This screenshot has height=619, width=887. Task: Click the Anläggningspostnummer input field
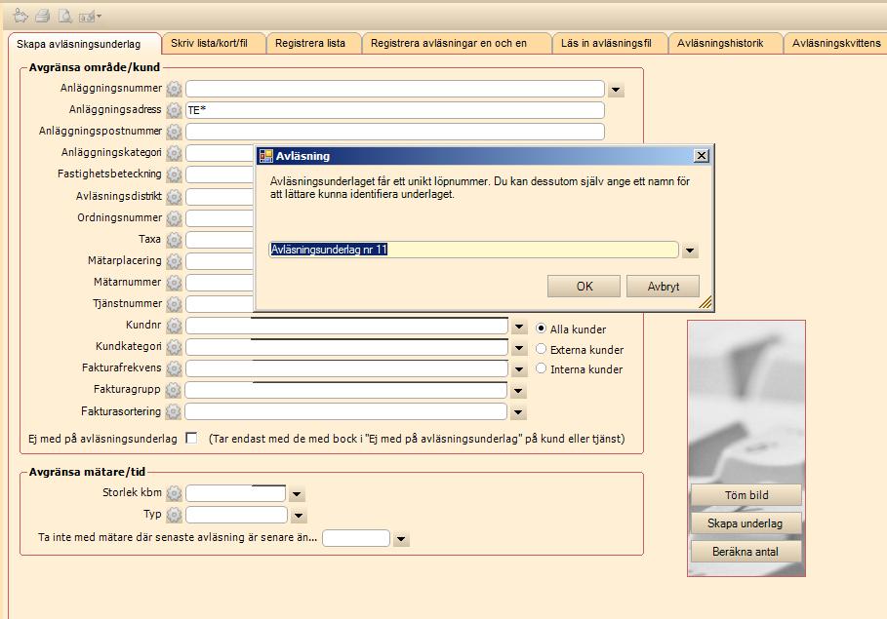(x=395, y=132)
